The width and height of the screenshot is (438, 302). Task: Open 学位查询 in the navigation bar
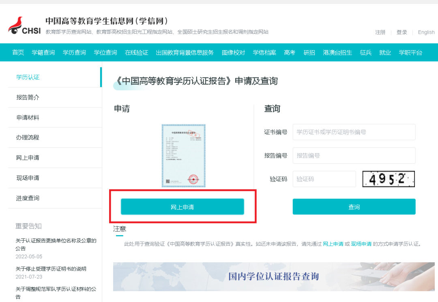[x=105, y=52]
